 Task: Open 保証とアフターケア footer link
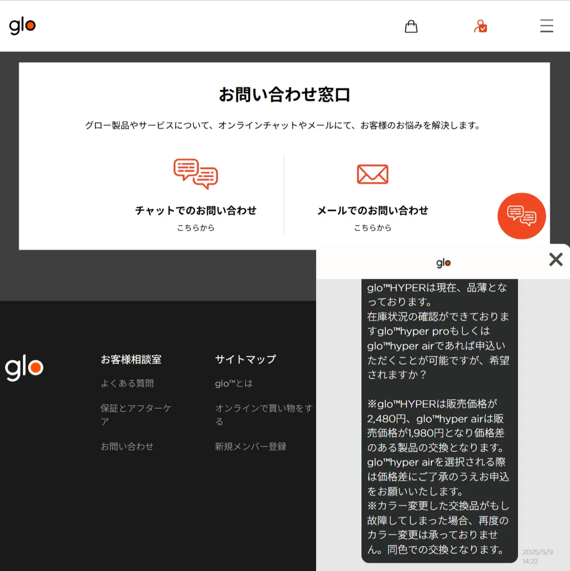coord(136,415)
